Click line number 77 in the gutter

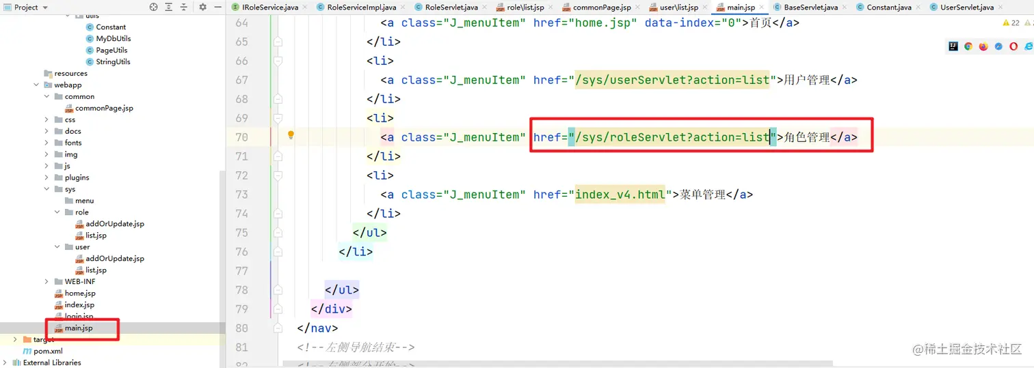241,271
